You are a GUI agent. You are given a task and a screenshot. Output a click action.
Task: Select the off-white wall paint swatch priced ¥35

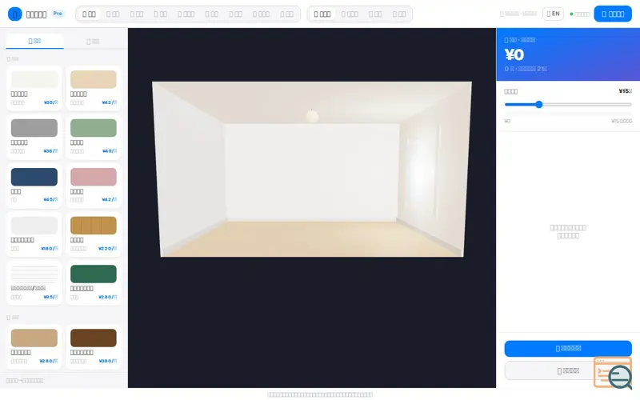[x=34, y=88]
